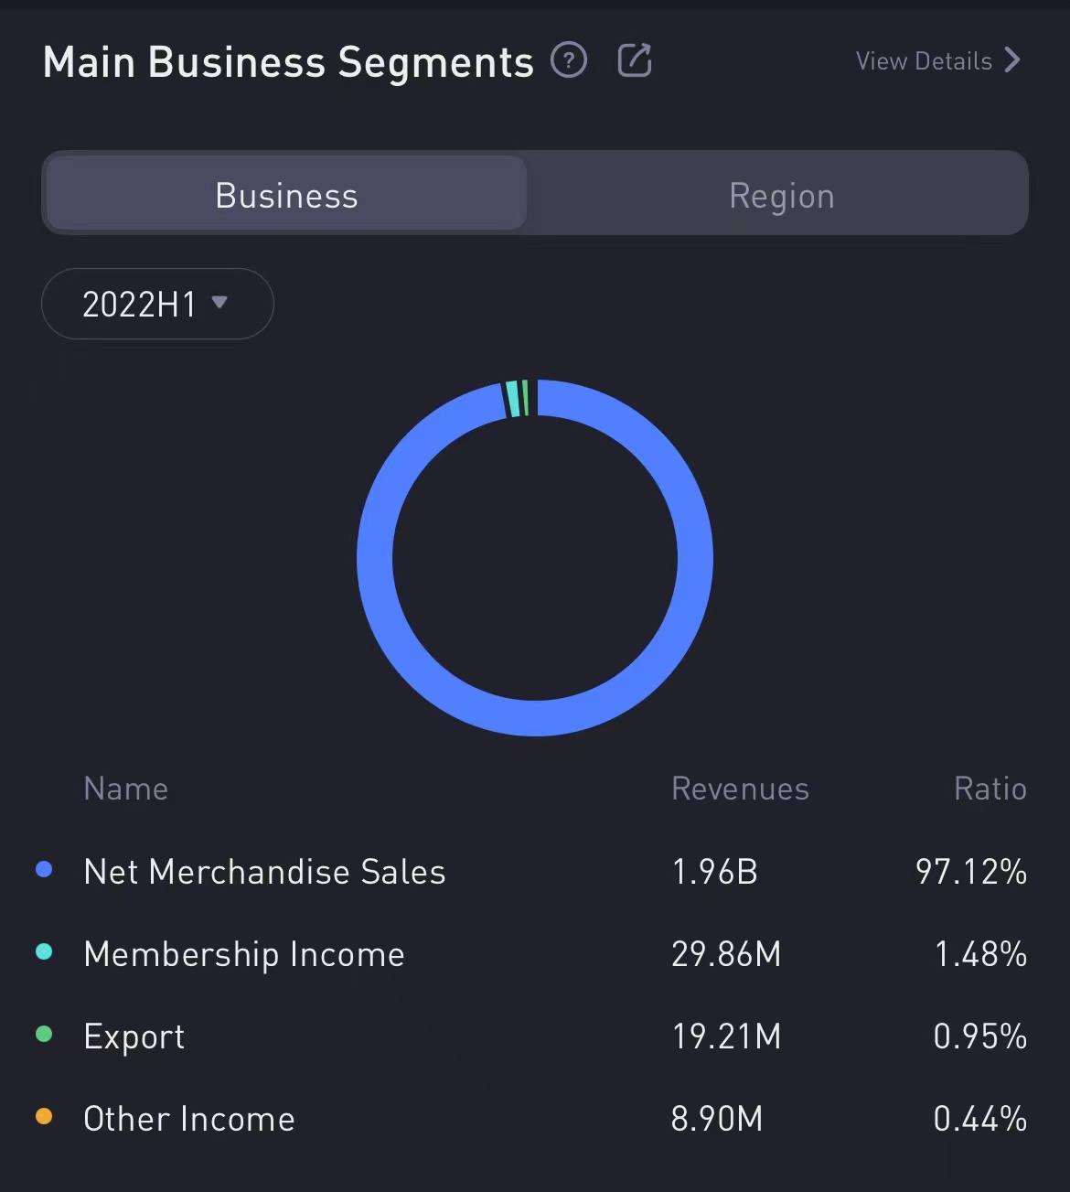Click the help question mark icon
This screenshot has width=1070, height=1192.
tap(569, 61)
